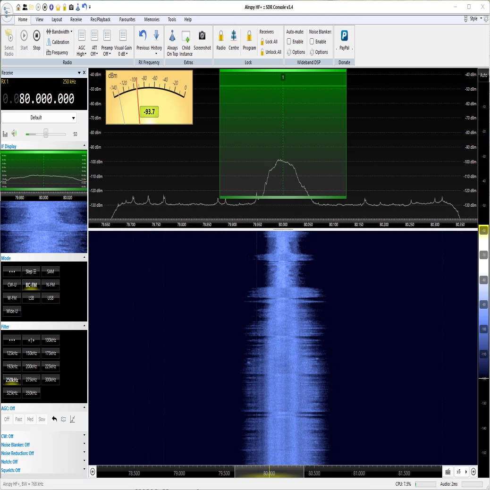490x490 pixels.
Task: Open the Default profile combo box
Action: 39,118
